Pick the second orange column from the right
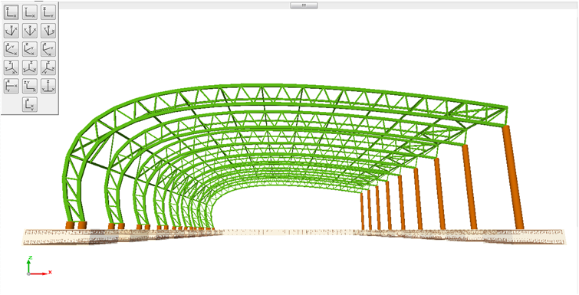 [469, 187]
